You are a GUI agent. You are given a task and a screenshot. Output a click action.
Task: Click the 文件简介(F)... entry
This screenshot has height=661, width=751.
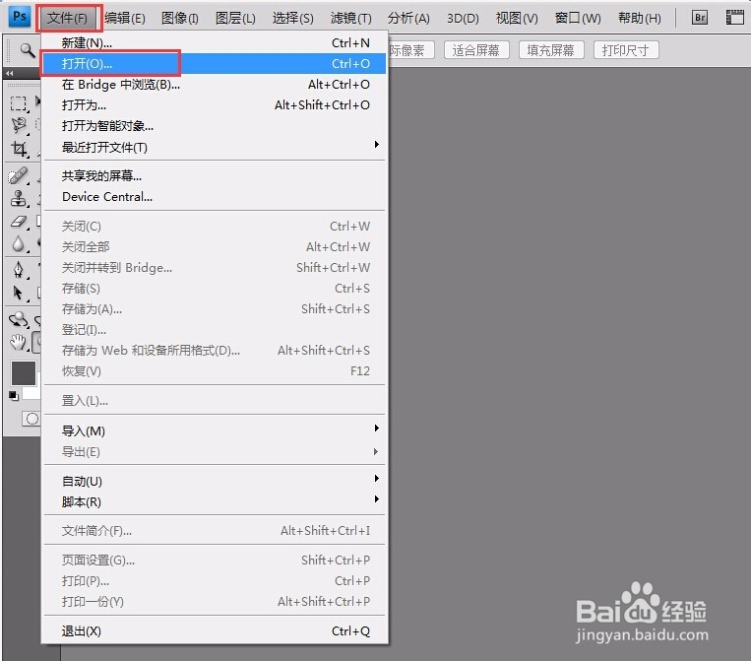pos(215,531)
